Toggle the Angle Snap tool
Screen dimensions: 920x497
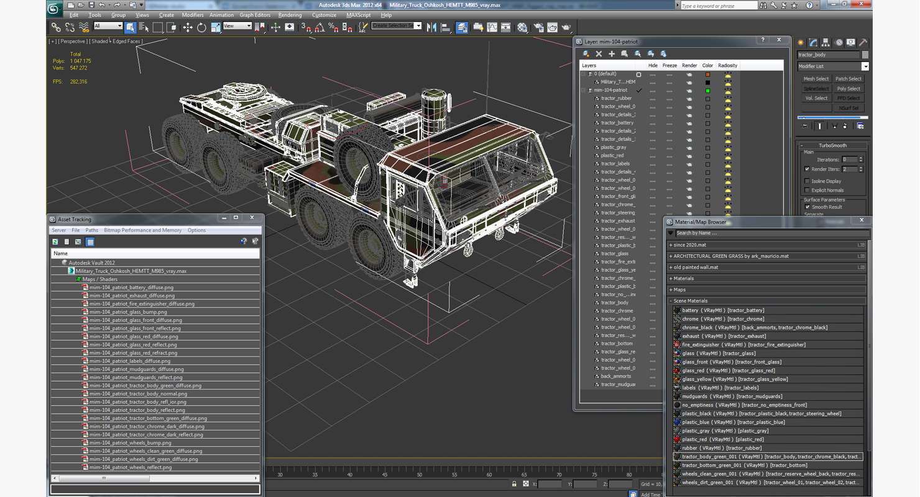click(319, 27)
